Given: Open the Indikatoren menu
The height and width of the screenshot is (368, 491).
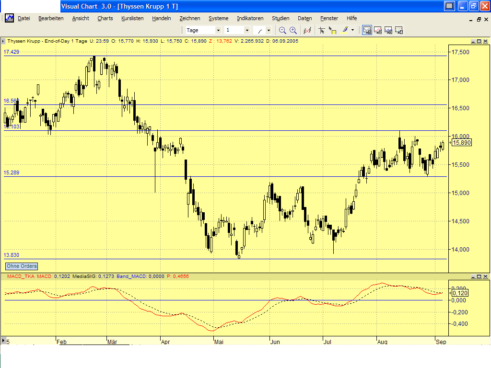Looking at the screenshot, I should [x=250, y=18].
